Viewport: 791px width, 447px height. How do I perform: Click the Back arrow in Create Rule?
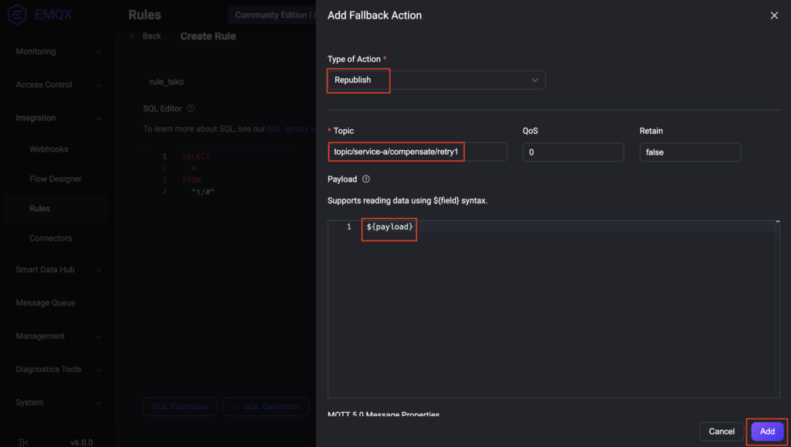[x=133, y=36]
